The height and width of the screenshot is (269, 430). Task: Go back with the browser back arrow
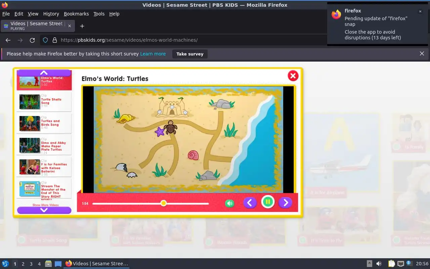tap(8, 40)
